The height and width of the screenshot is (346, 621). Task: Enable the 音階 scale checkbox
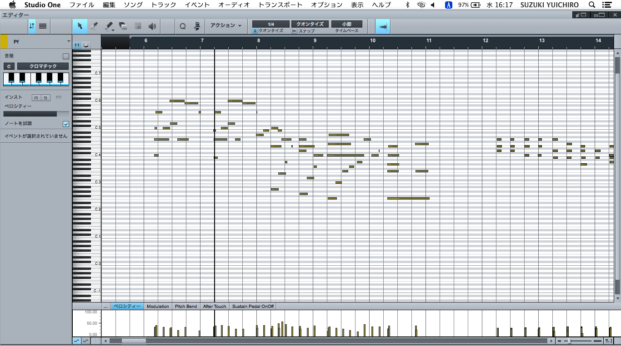66,56
